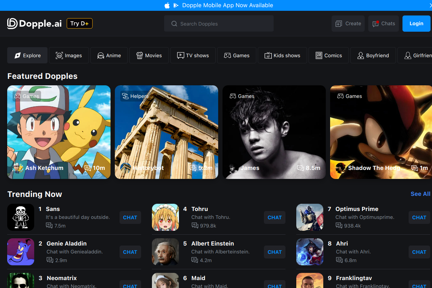Click the Optimus Prime avatar
Image resolution: width=432 pixels, height=288 pixels.
pyautogui.click(x=310, y=217)
